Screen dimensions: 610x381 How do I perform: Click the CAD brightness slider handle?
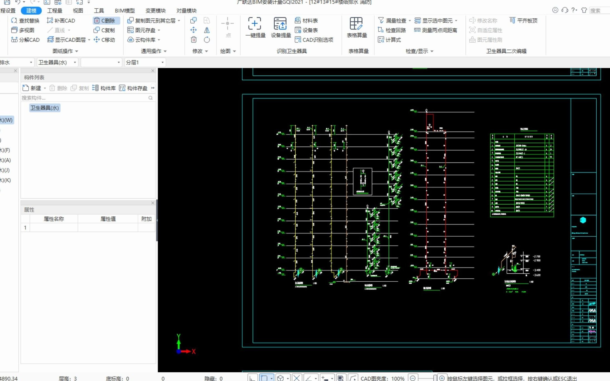pyautogui.click(x=435, y=378)
